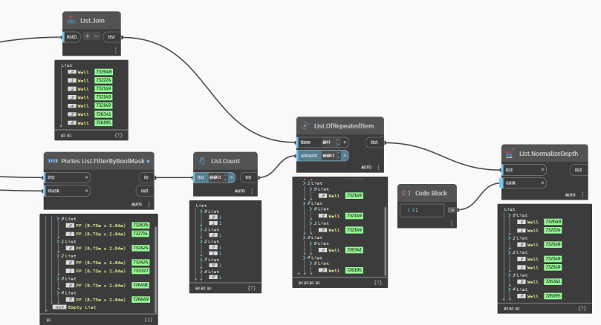The image size is (601, 325).
Task: Click the Code Block output port arrow
Action: (452, 210)
